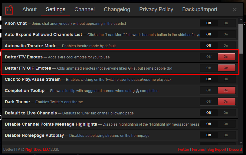246x155 pixels.
Task: Click the "Anon Chat" setting title
Action: tap(16, 23)
